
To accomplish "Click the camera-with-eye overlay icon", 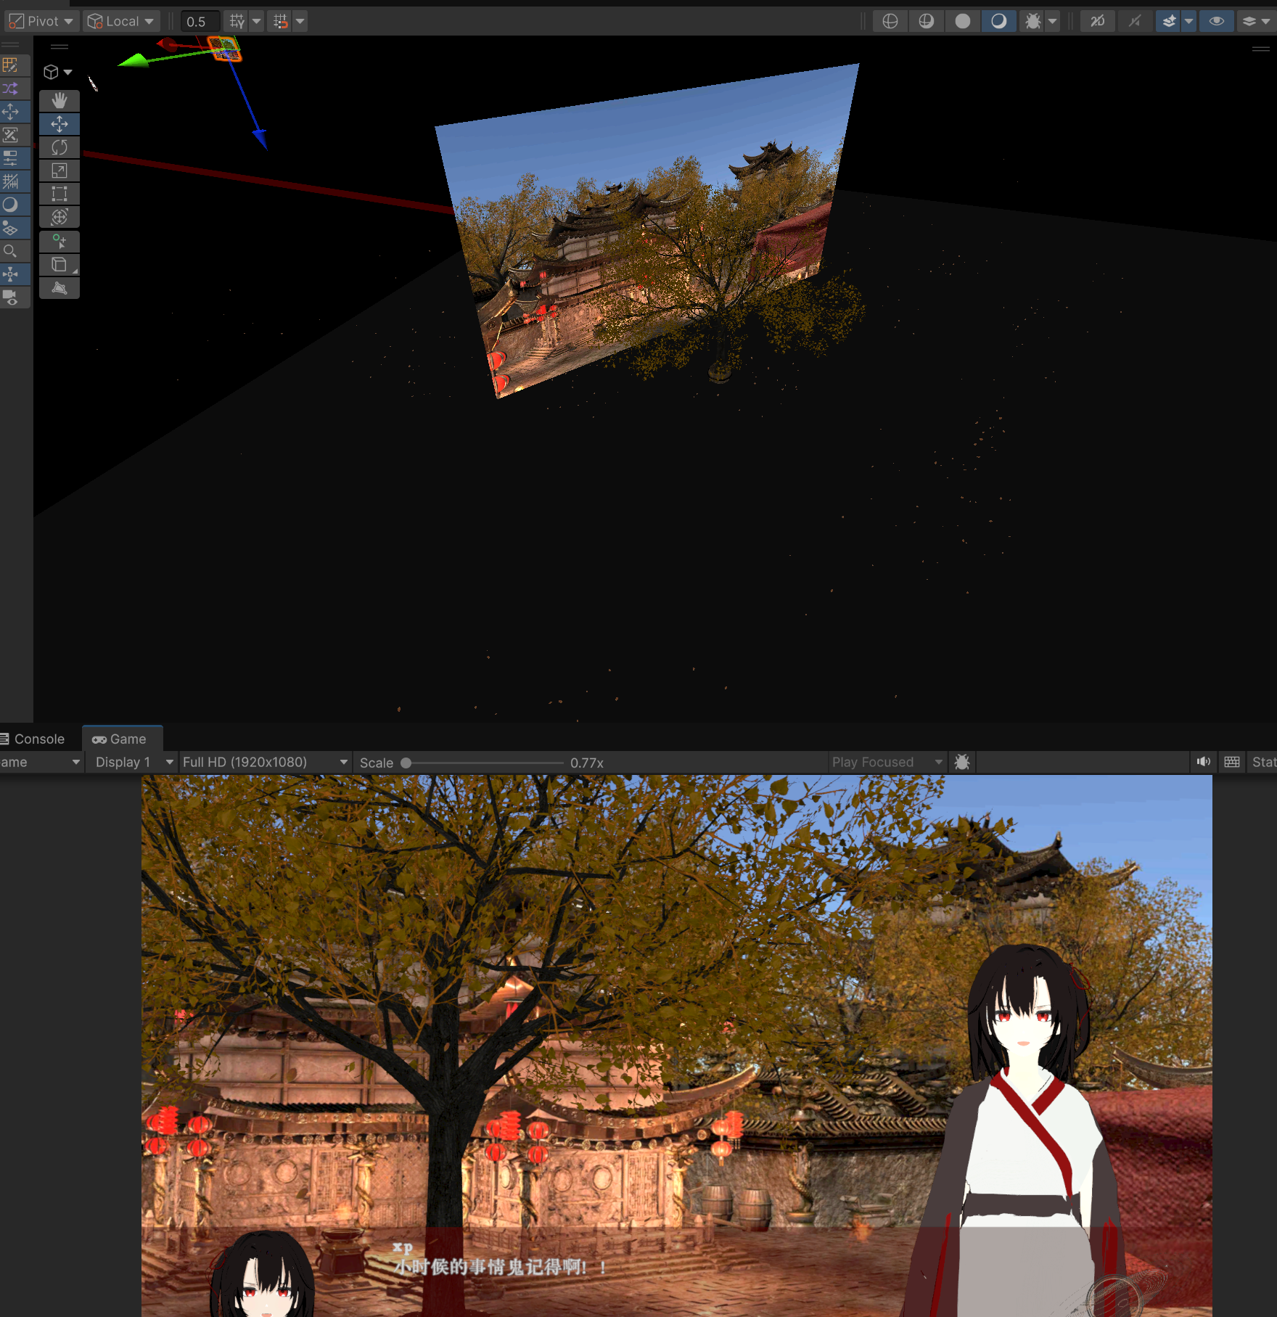I will click(11, 298).
